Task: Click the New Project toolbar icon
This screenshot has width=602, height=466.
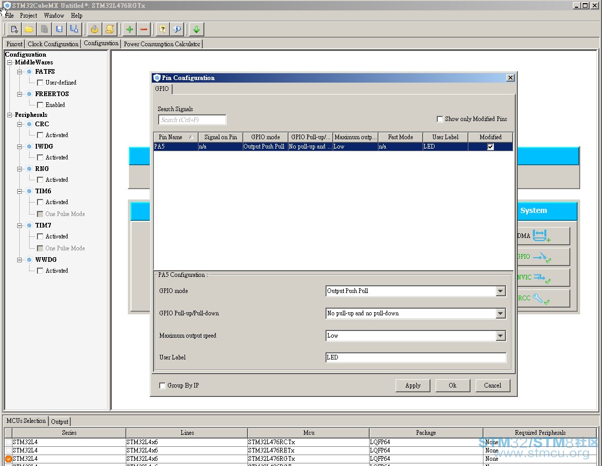Action: (x=14, y=29)
